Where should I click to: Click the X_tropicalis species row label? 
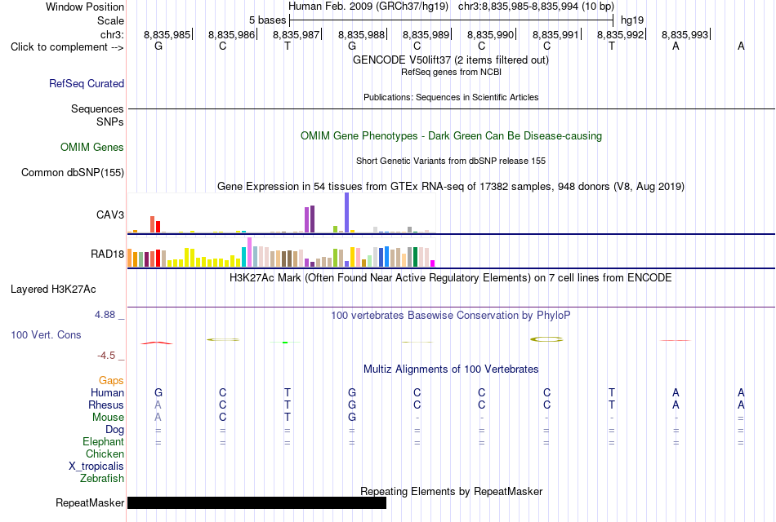point(96,467)
